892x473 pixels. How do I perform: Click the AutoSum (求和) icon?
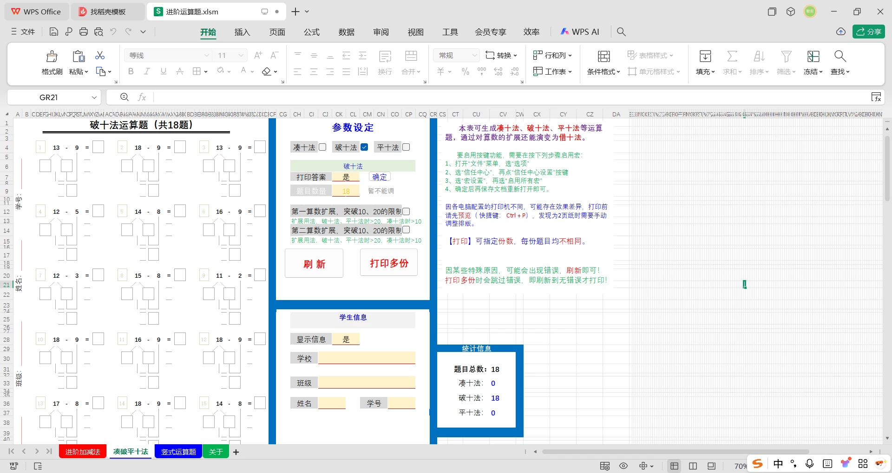pyautogui.click(x=732, y=56)
